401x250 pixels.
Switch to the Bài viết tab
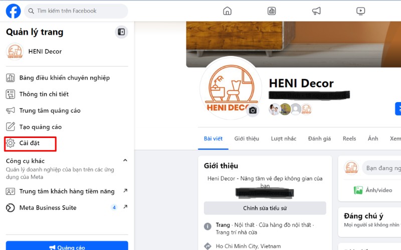pos(213,139)
